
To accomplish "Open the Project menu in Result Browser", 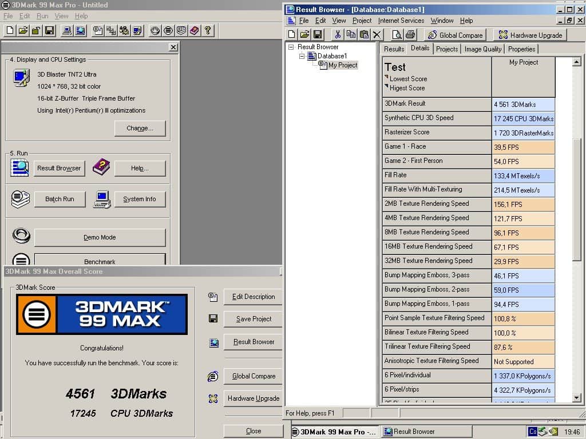I will click(x=362, y=21).
